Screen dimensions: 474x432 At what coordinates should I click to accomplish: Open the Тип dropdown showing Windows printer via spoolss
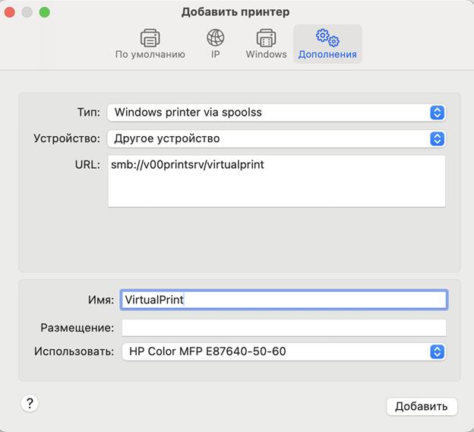270,113
